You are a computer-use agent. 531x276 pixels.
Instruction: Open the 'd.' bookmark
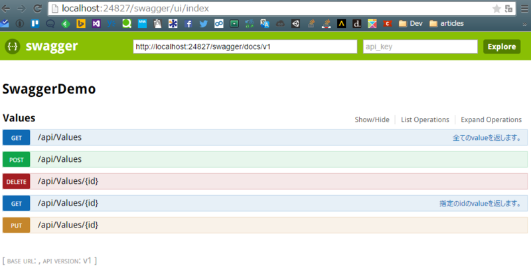(x=356, y=23)
